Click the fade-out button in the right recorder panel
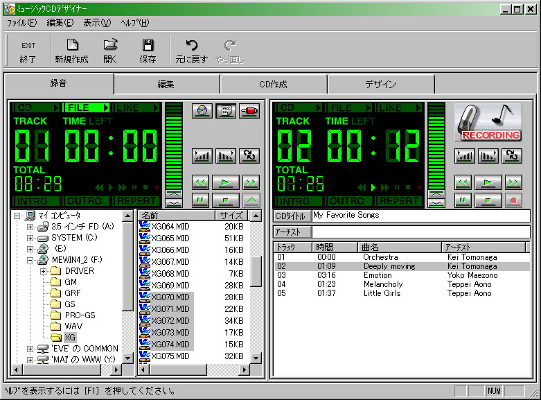Image resolution: width=541 pixels, height=400 pixels. click(488, 155)
